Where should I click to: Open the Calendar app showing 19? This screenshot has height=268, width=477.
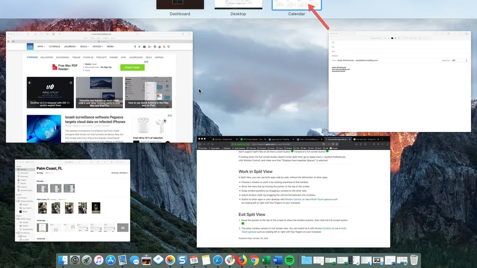click(194, 260)
